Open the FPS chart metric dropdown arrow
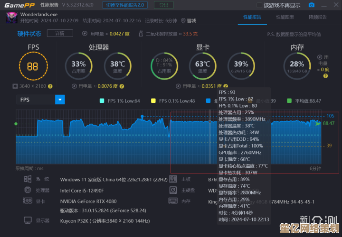Image resolution: width=342 pixels, height=237 pixels. 60,100
